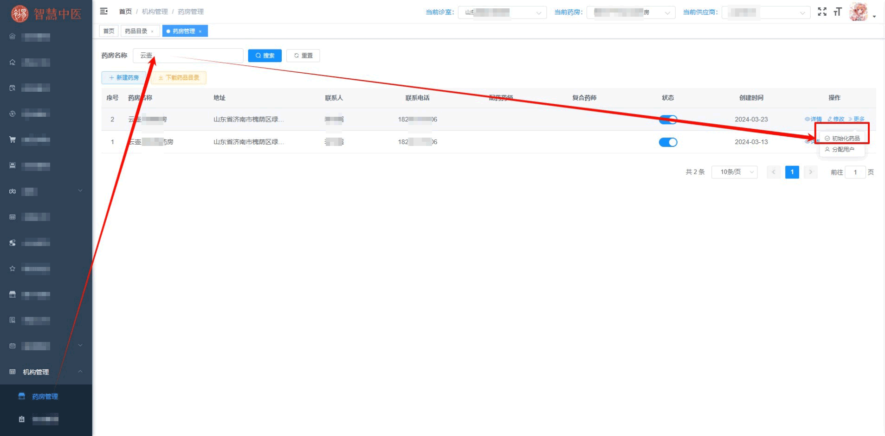The height and width of the screenshot is (436, 885).
Task: Click 修改 edit icon in first row
Action: (830, 119)
